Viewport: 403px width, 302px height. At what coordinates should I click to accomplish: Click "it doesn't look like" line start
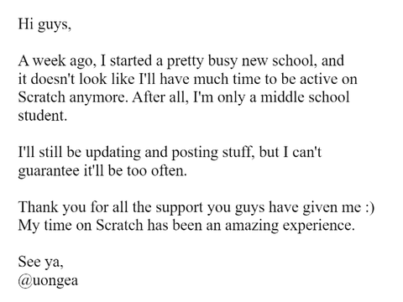click(x=76, y=79)
